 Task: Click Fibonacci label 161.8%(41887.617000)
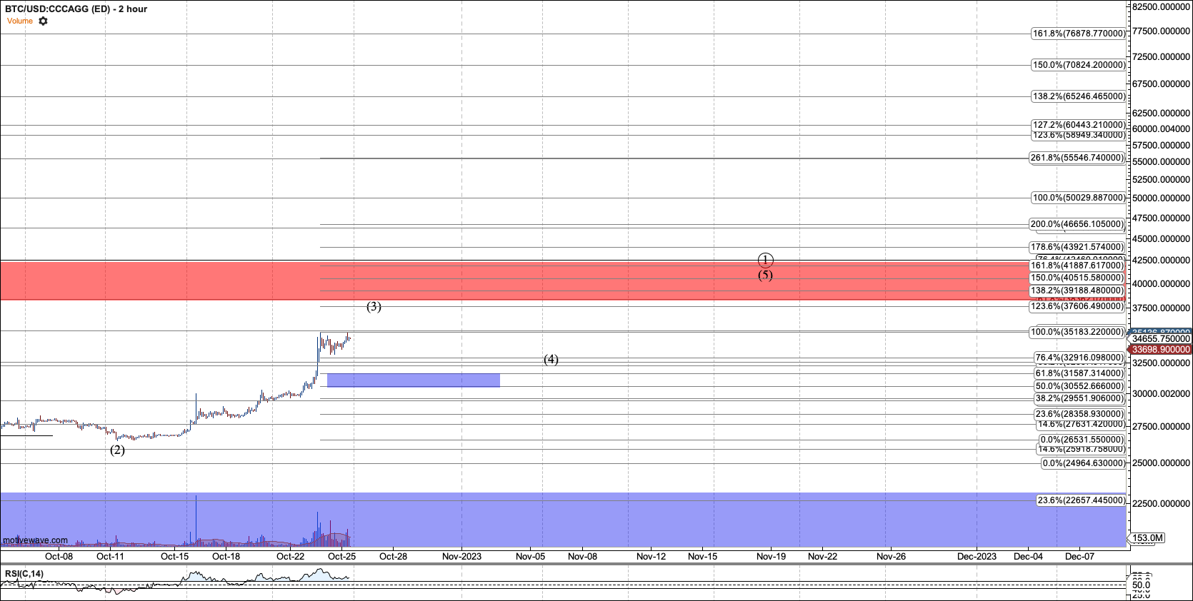click(1077, 266)
